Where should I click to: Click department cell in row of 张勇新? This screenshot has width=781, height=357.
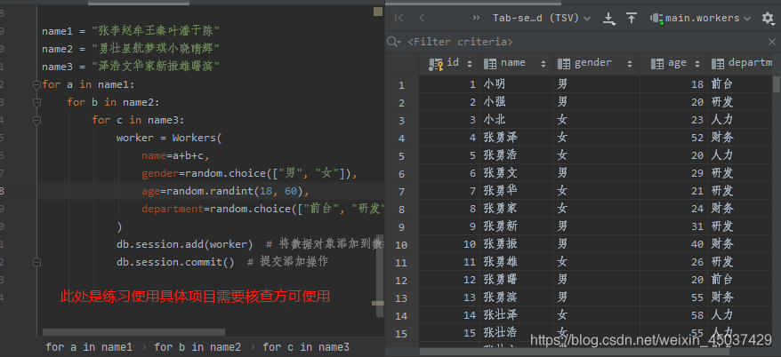point(740,226)
